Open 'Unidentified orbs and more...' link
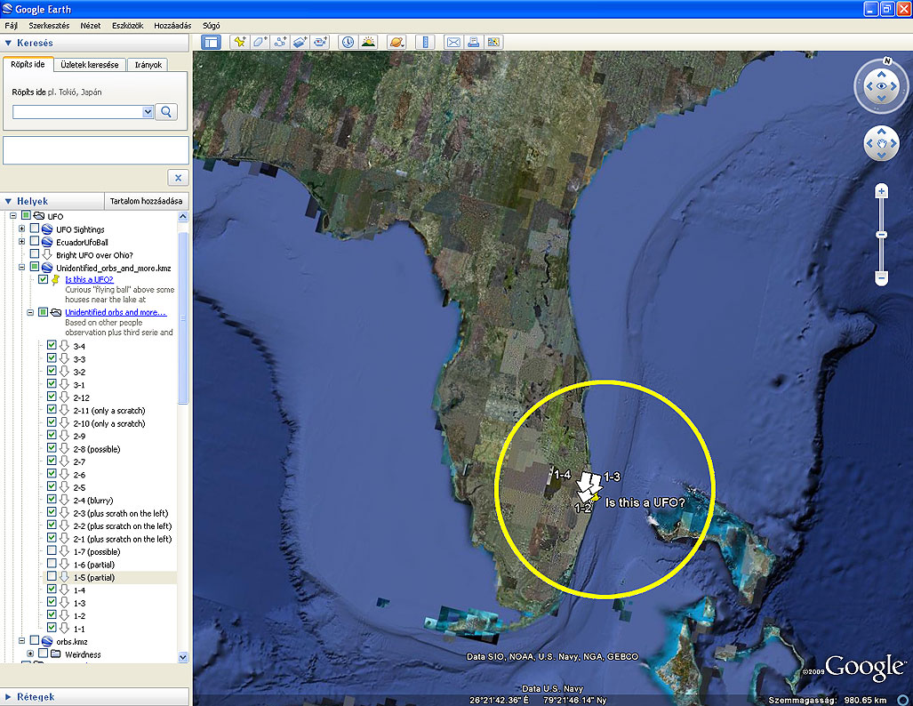Viewport: 913px width, 706px height. pos(116,312)
